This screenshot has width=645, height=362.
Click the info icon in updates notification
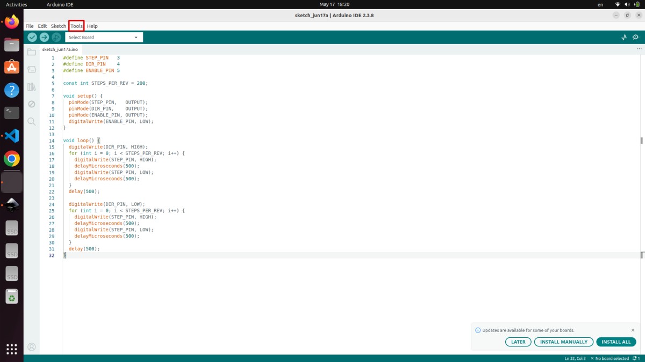[478, 330]
